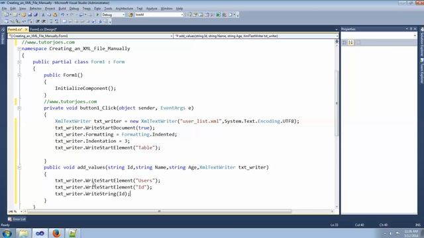Save Form1.cs with the Save icon

coord(30,15)
